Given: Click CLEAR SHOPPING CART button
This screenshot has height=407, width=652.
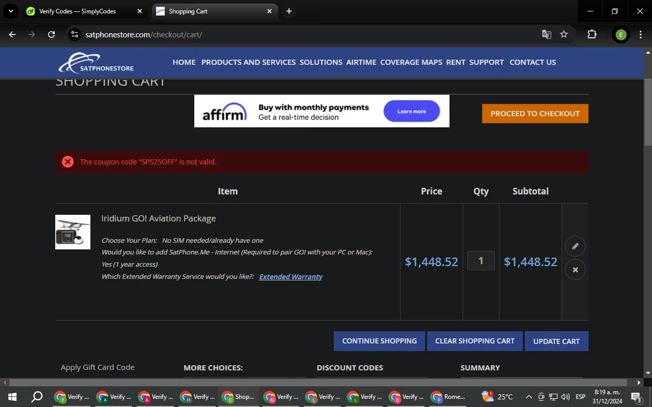Looking at the screenshot, I should pos(475,341).
